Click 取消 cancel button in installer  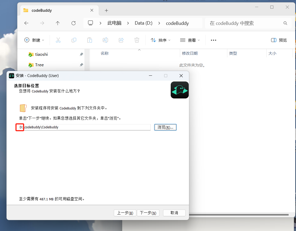coord(174,213)
